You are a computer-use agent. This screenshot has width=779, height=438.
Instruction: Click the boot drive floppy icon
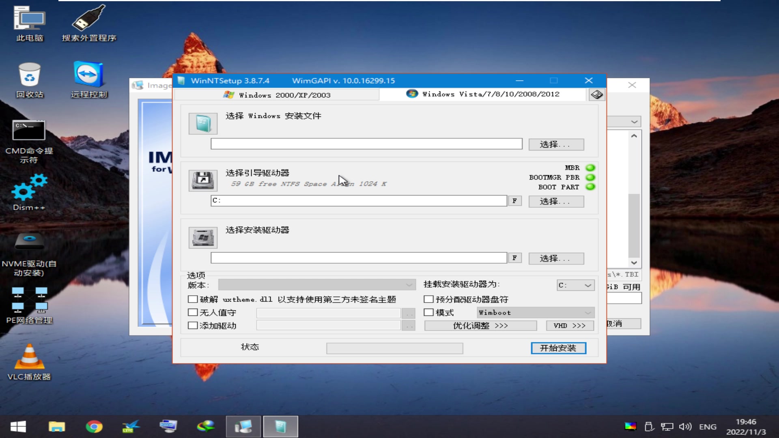(203, 180)
